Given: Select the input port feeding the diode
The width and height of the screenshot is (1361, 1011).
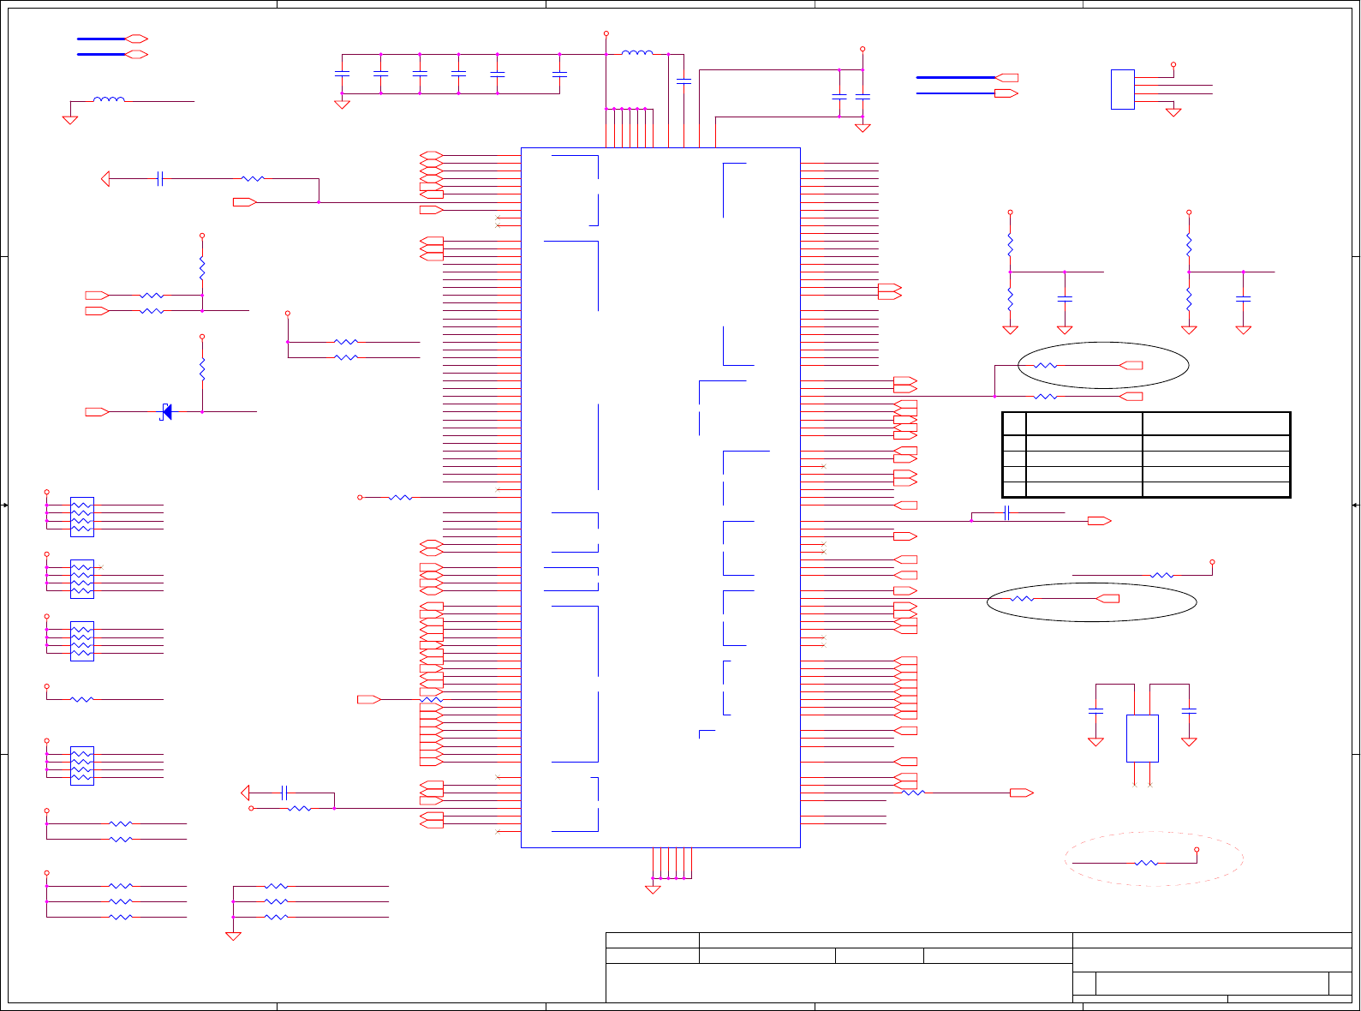Looking at the screenshot, I should pyautogui.click(x=97, y=412).
